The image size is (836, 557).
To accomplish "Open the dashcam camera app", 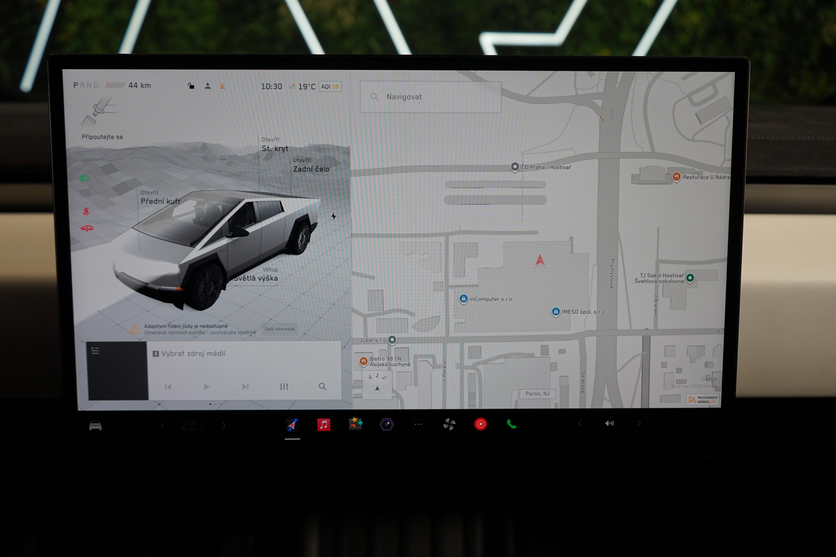I will pos(387,425).
